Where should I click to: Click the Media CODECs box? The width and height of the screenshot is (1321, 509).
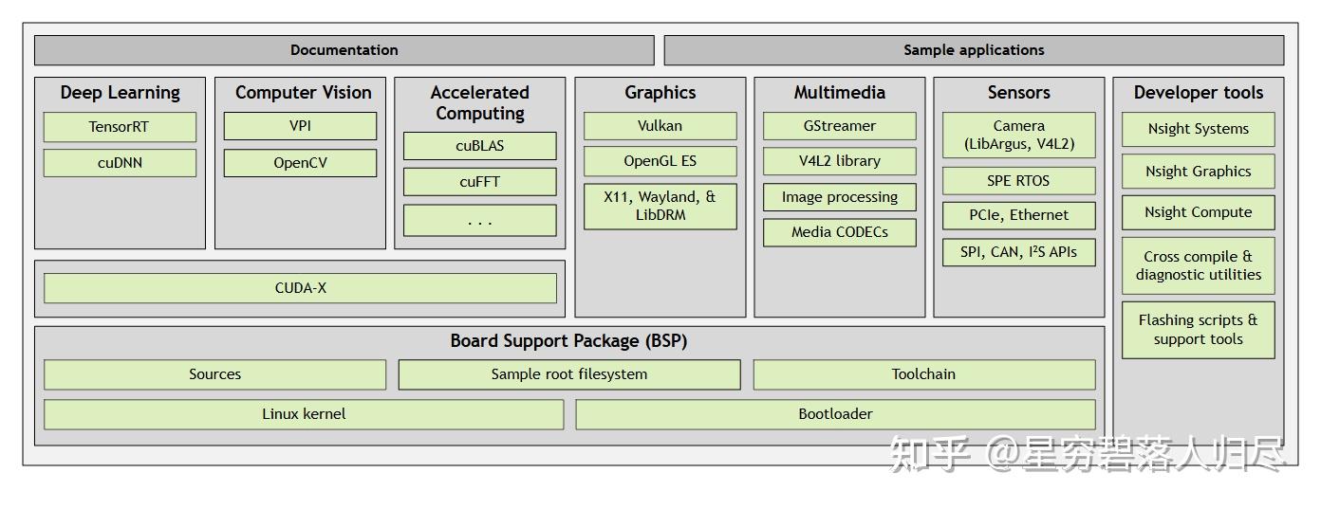click(x=840, y=232)
